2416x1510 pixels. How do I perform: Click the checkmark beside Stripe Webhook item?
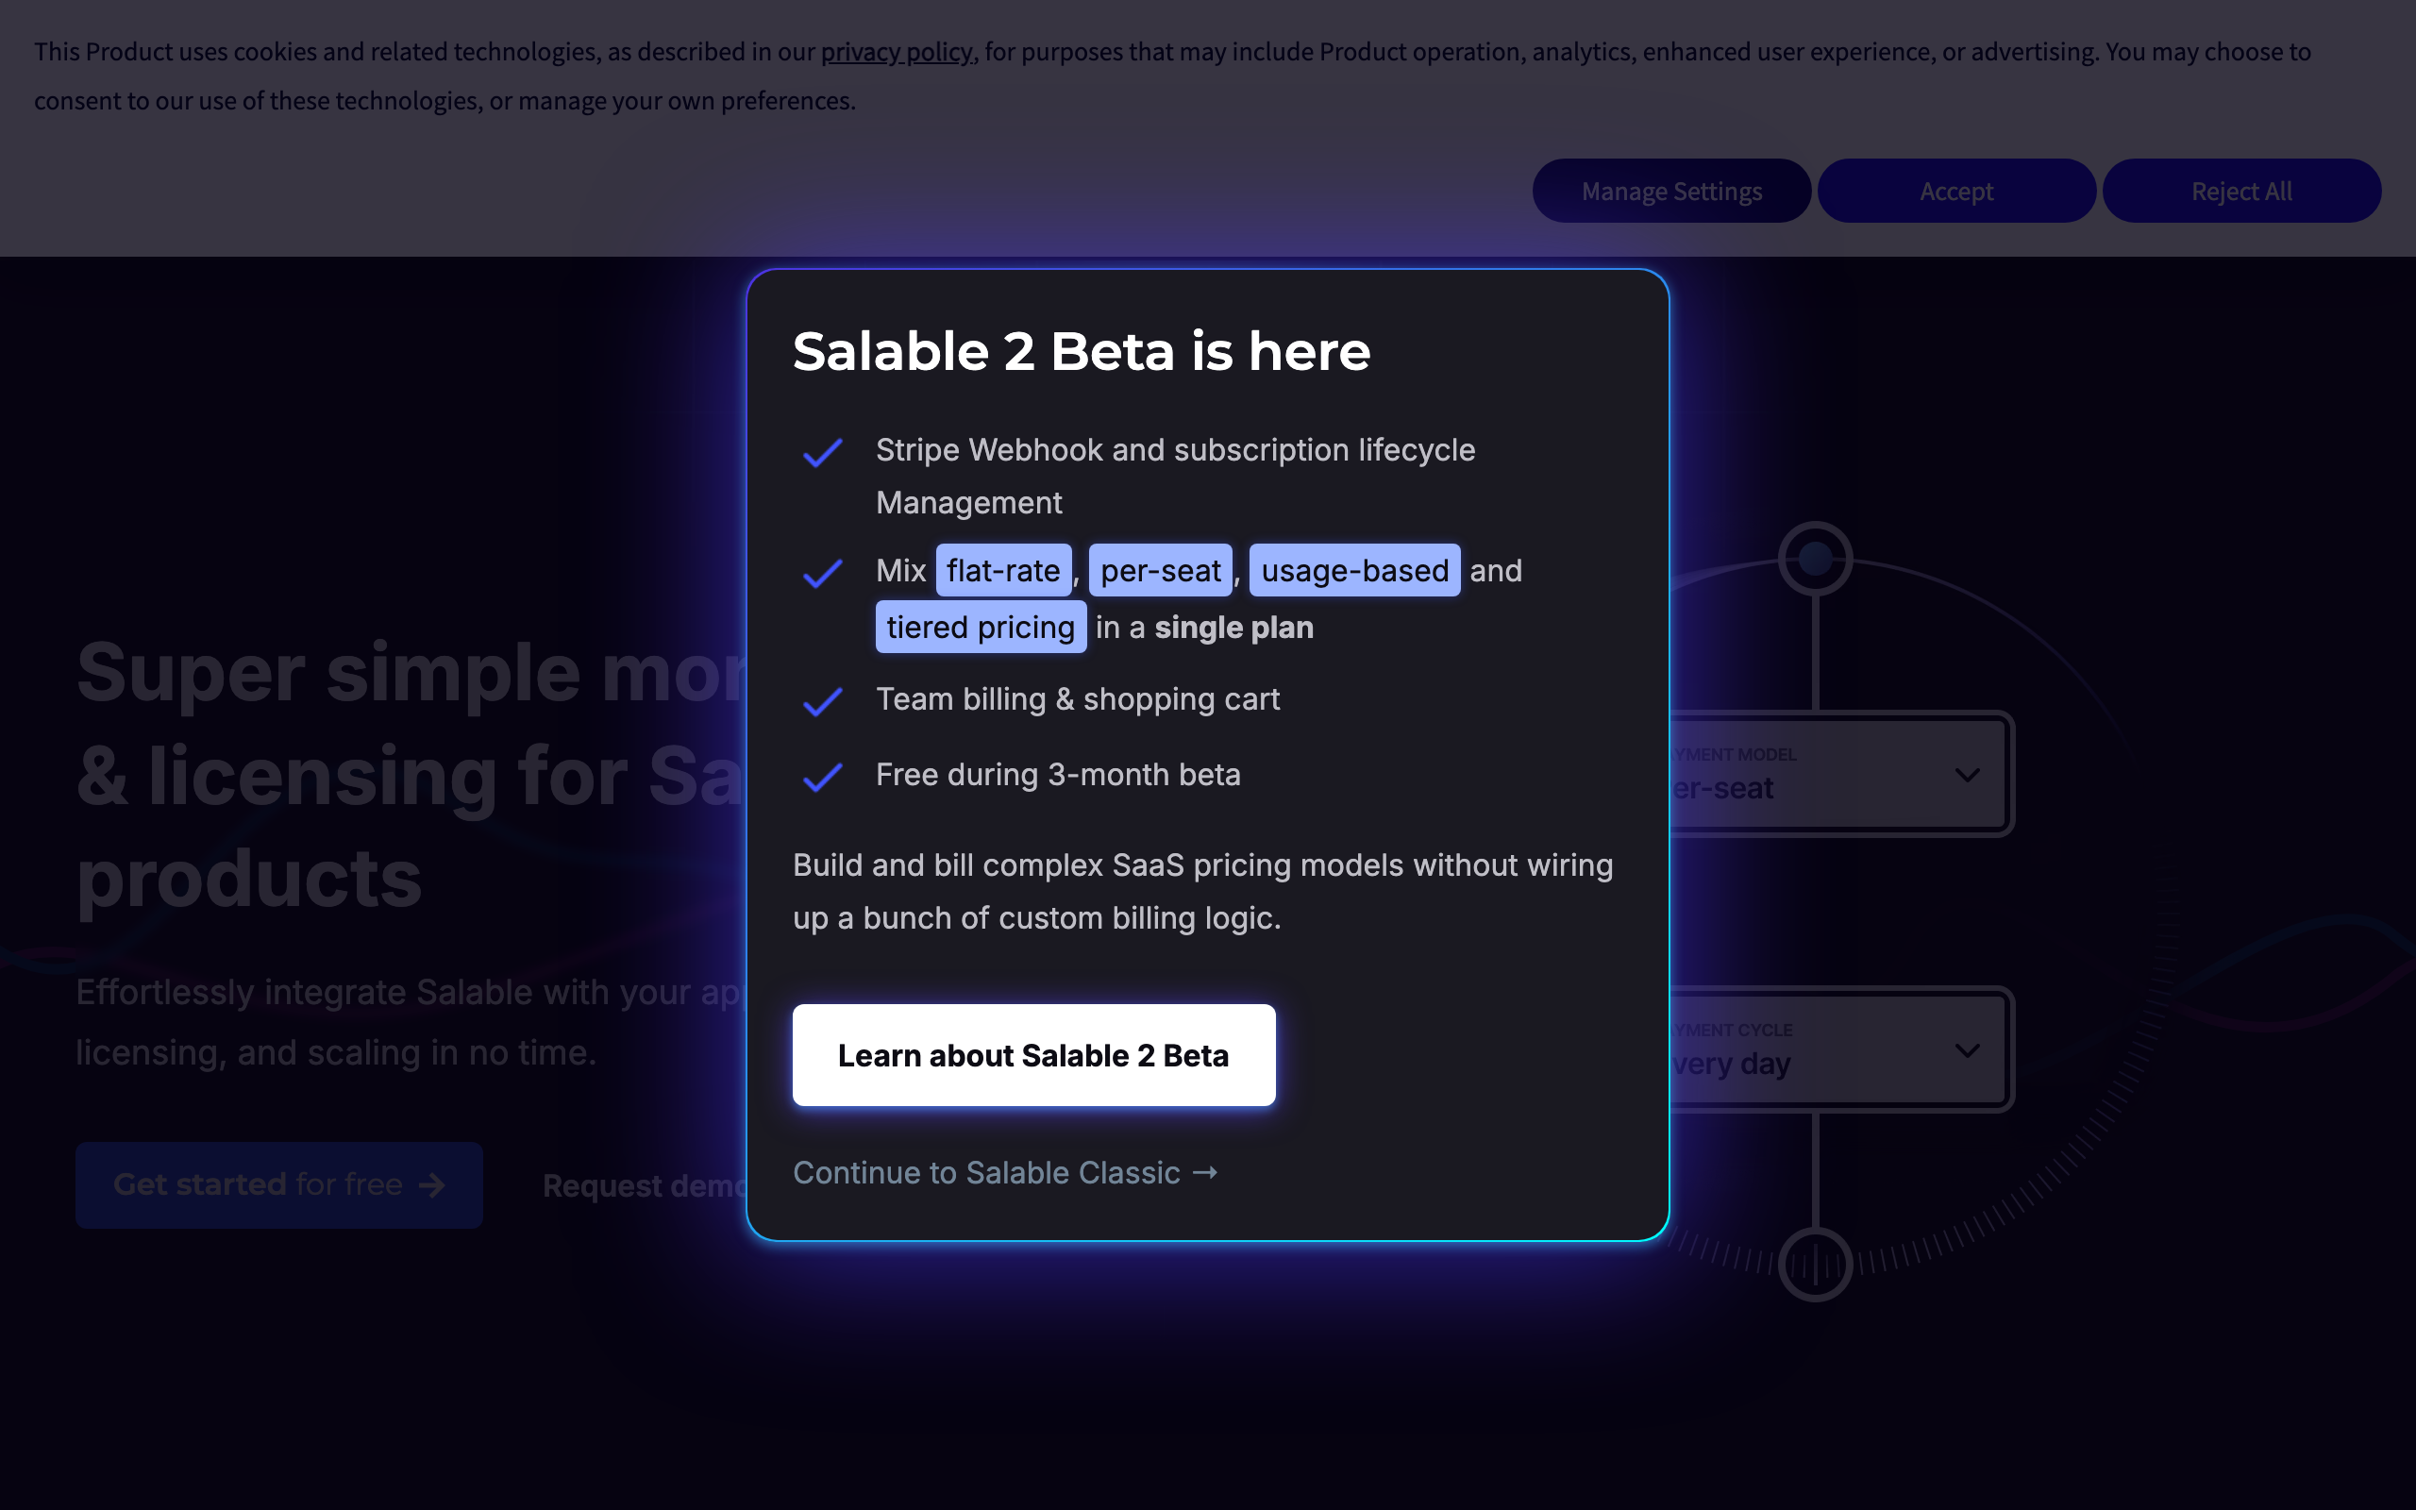point(822,453)
